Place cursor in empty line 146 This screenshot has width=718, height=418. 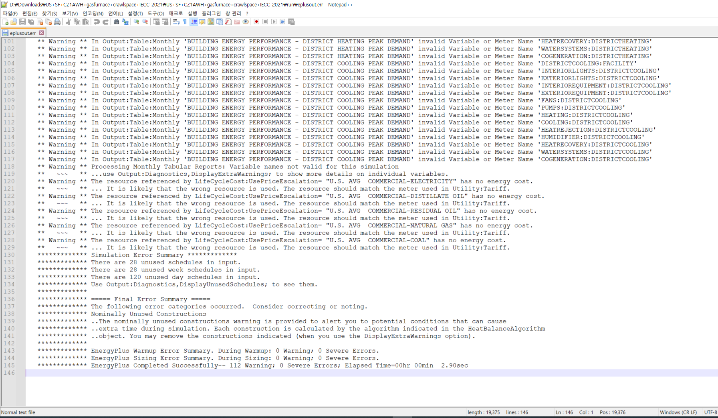tap(371, 373)
